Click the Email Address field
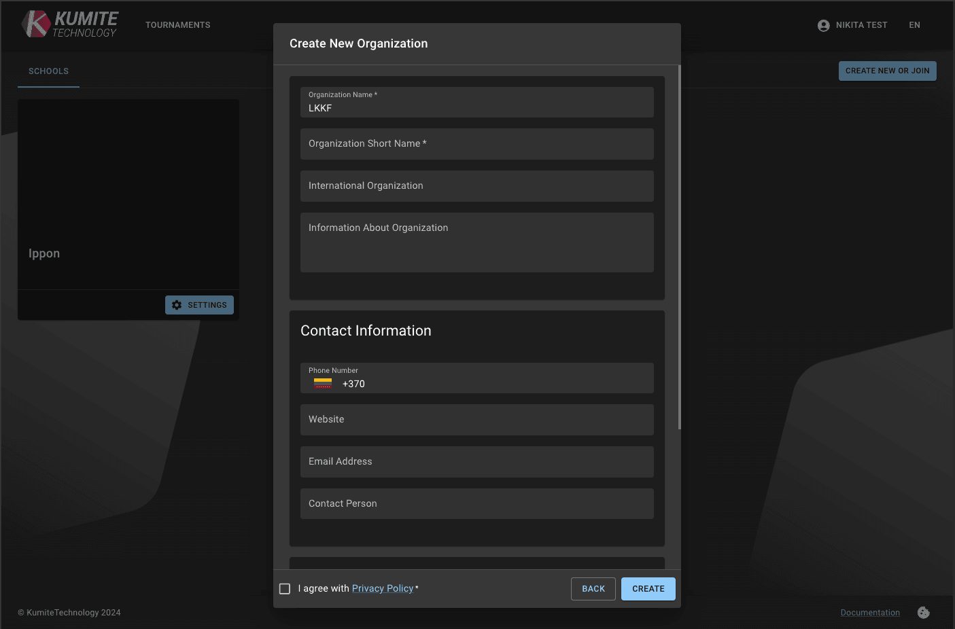Viewport: 955px width, 629px height. [x=476, y=461]
